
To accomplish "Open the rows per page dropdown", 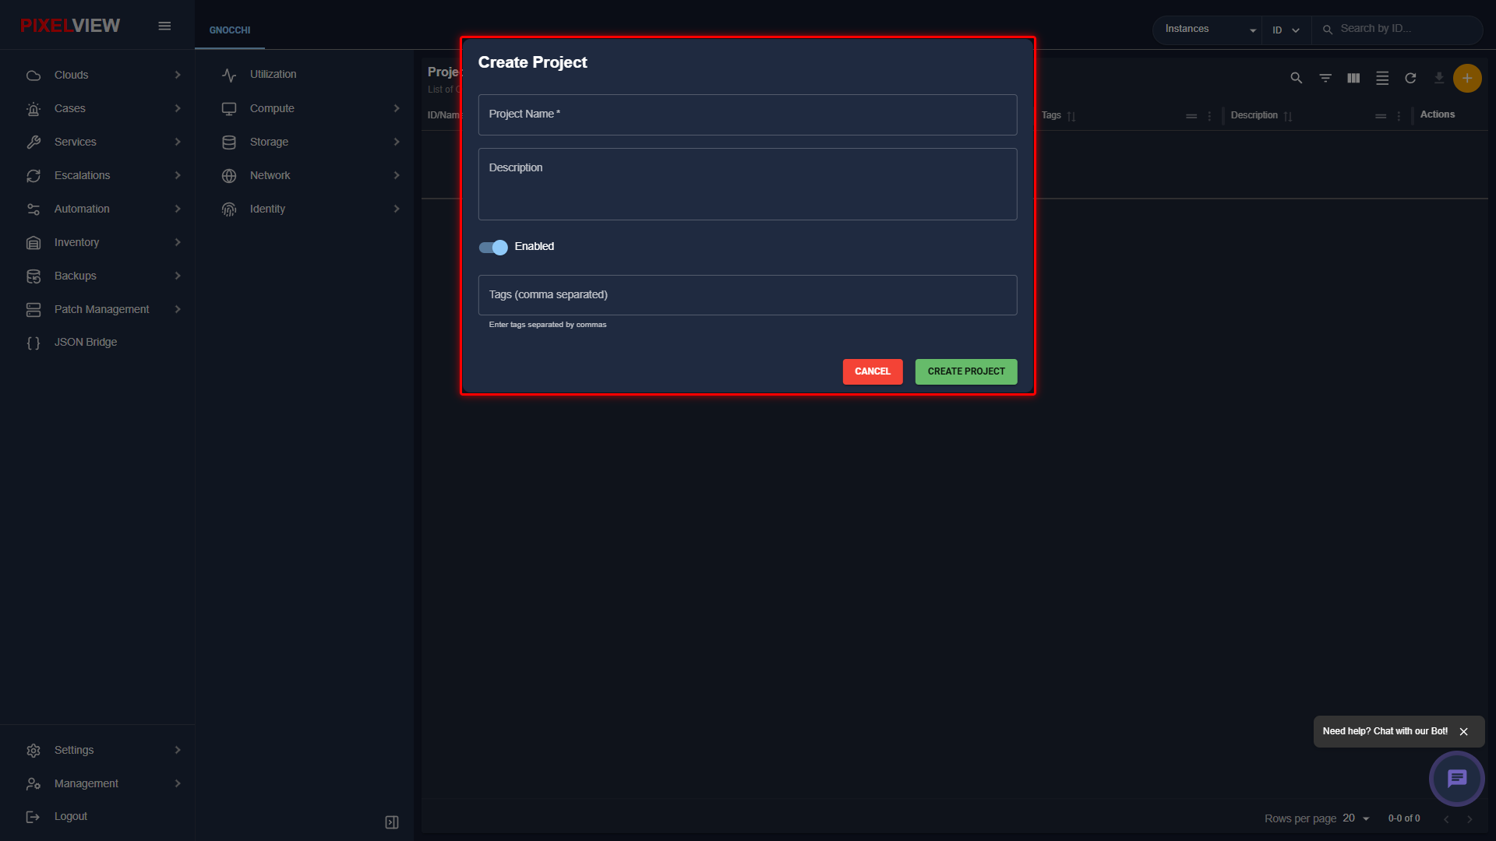I will pyautogui.click(x=1356, y=818).
